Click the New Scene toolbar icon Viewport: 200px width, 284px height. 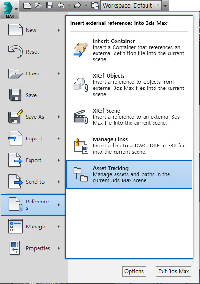click(27, 6)
